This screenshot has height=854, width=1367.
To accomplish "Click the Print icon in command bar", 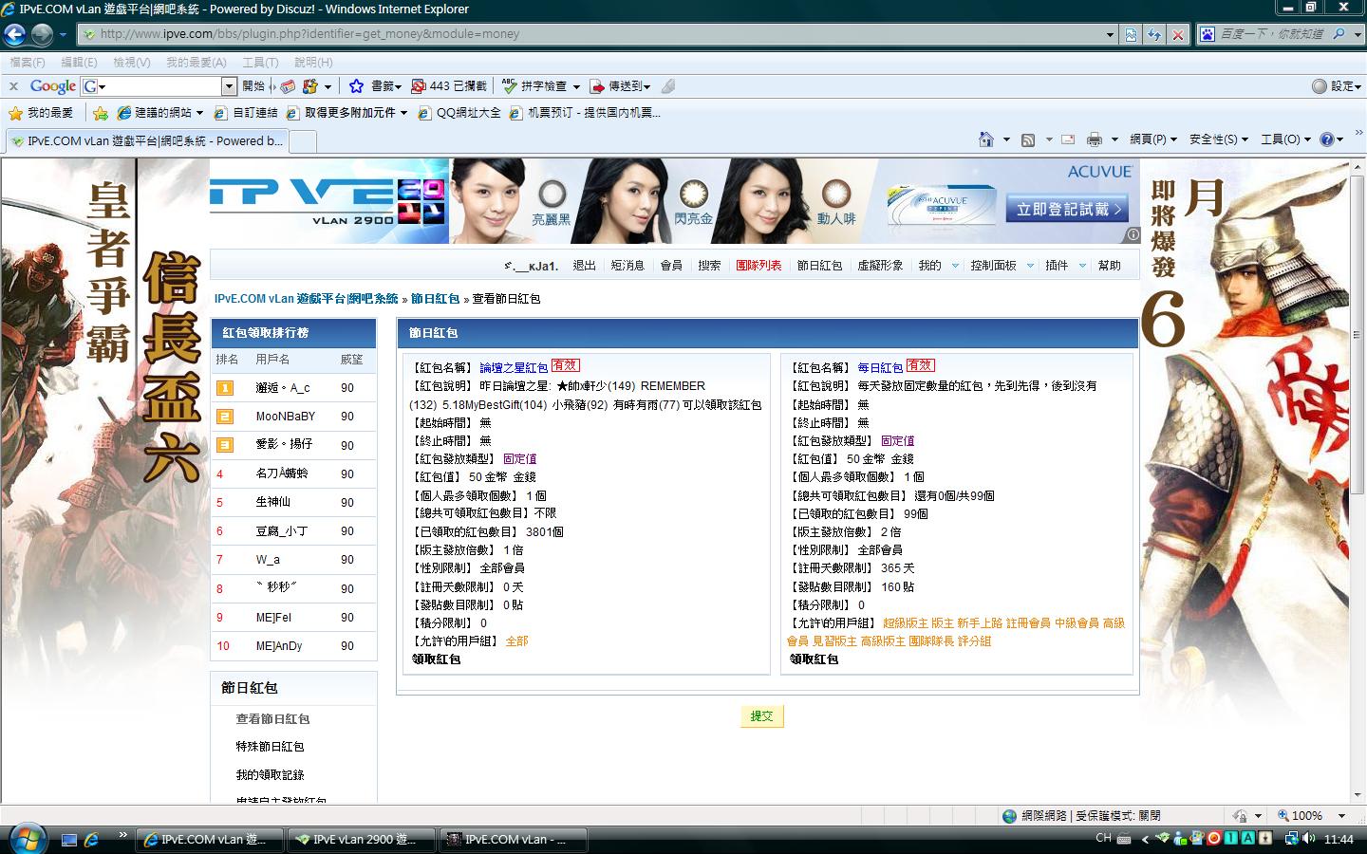I will point(1094,139).
